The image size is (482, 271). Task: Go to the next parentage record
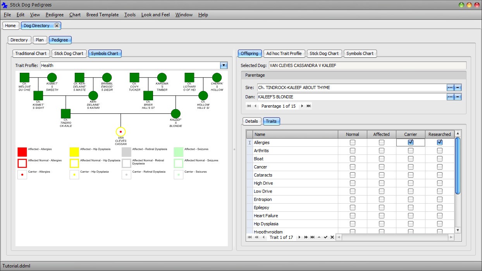302,106
